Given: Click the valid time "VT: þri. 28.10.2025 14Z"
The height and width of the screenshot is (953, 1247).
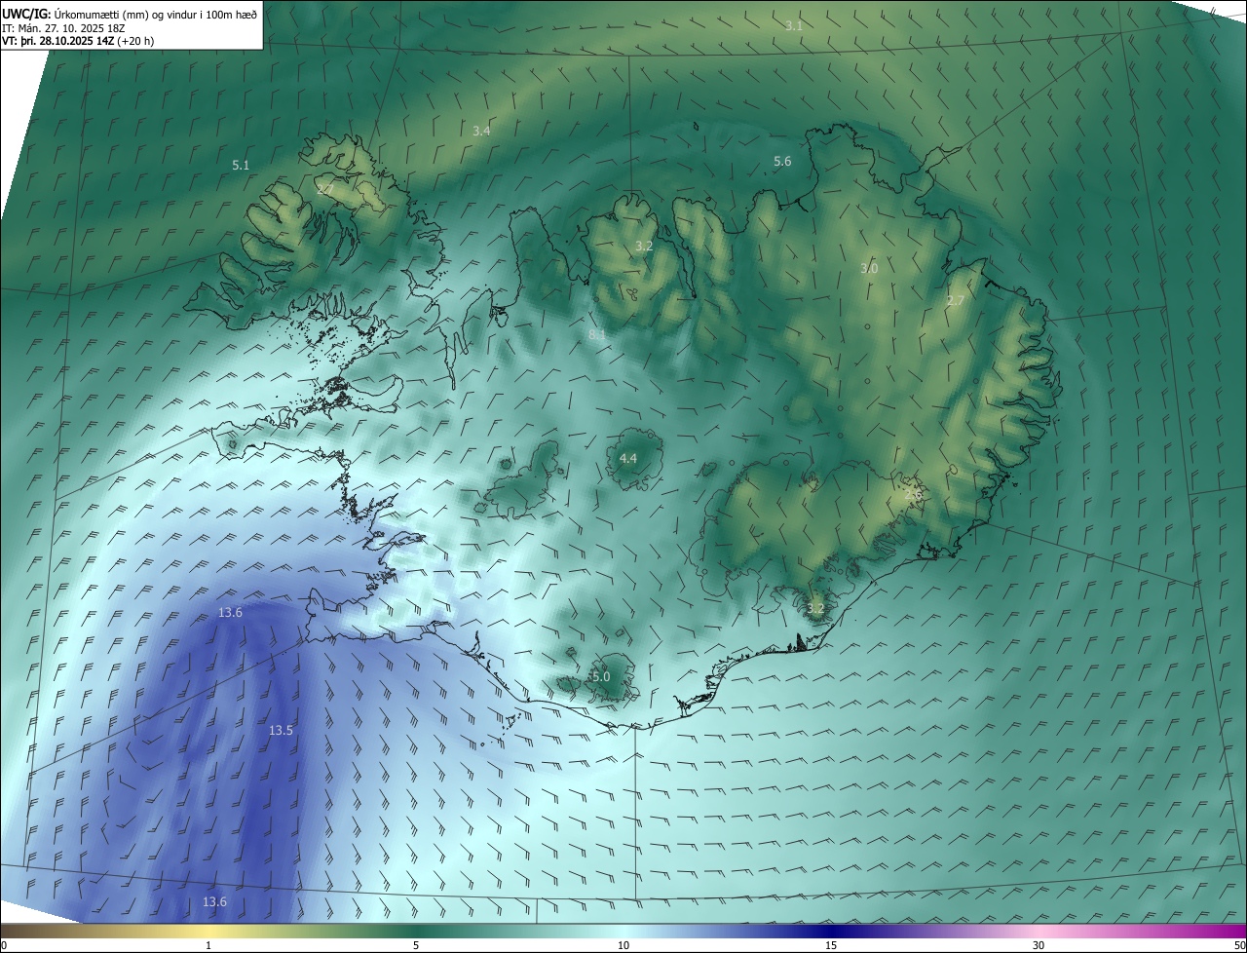Looking at the screenshot, I should point(58,41).
